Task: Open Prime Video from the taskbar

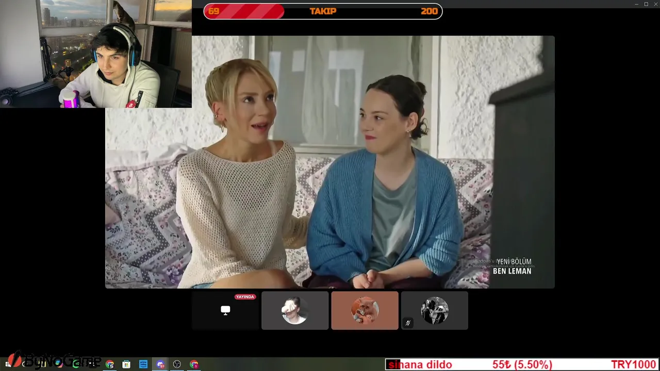Action: pyautogui.click(x=143, y=364)
